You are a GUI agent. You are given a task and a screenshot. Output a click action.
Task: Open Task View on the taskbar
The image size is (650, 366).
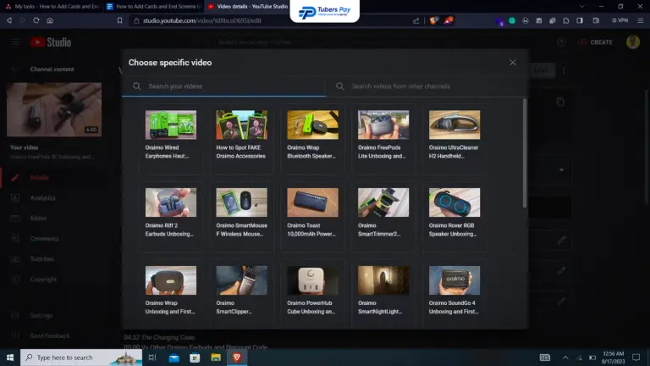(152, 358)
